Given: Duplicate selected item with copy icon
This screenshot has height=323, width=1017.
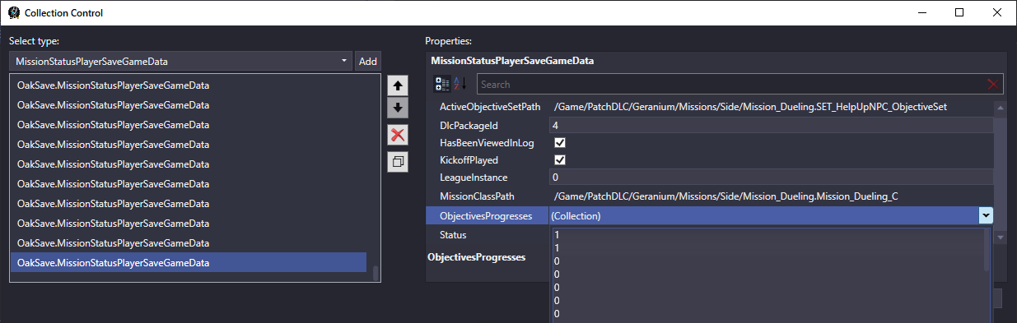Looking at the screenshot, I should pos(398,162).
